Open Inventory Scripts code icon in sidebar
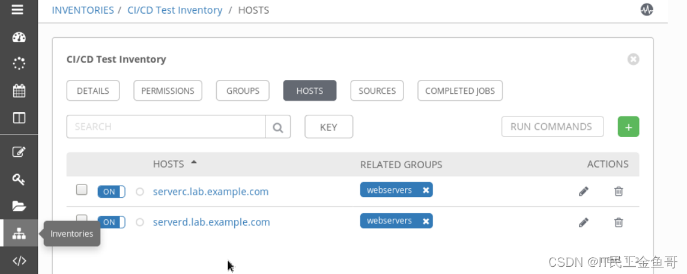The height and width of the screenshot is (274, 687). coord(19,261)
